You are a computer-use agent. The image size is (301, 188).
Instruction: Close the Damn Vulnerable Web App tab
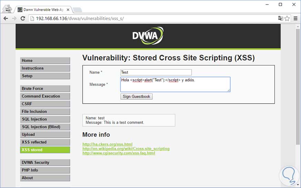pyautogui.click(x=68, y=10)
